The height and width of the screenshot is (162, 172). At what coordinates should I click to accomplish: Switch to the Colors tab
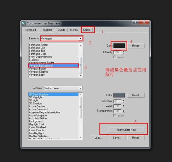(86, 30)
